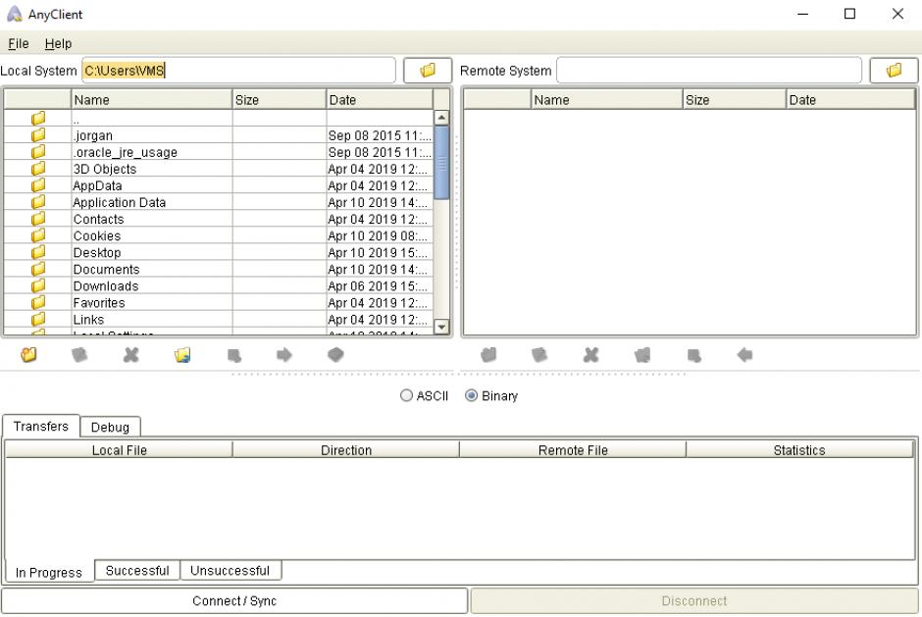Screen dimensions: 922x617
Task: Click the folder icon of the Cookies row
Action: [38, 235]
